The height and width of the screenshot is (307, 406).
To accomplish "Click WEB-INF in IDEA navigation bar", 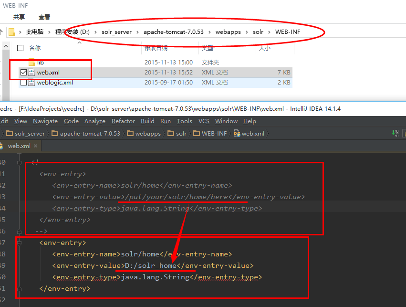I will (210, 133).
